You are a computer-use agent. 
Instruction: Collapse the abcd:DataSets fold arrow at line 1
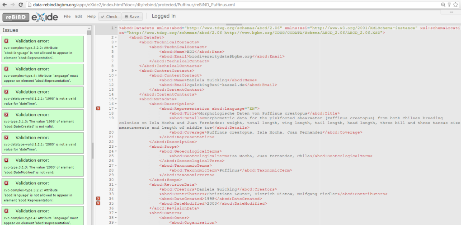[116, 28]
